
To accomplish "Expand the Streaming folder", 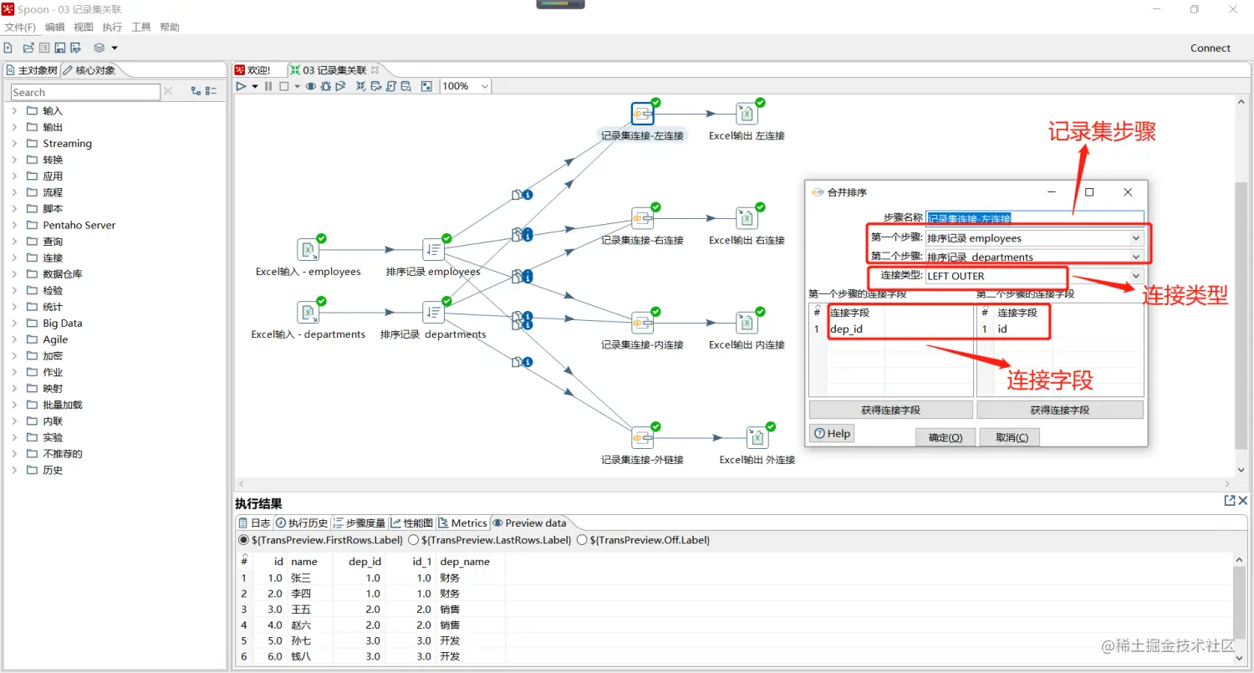I will 14,144.
